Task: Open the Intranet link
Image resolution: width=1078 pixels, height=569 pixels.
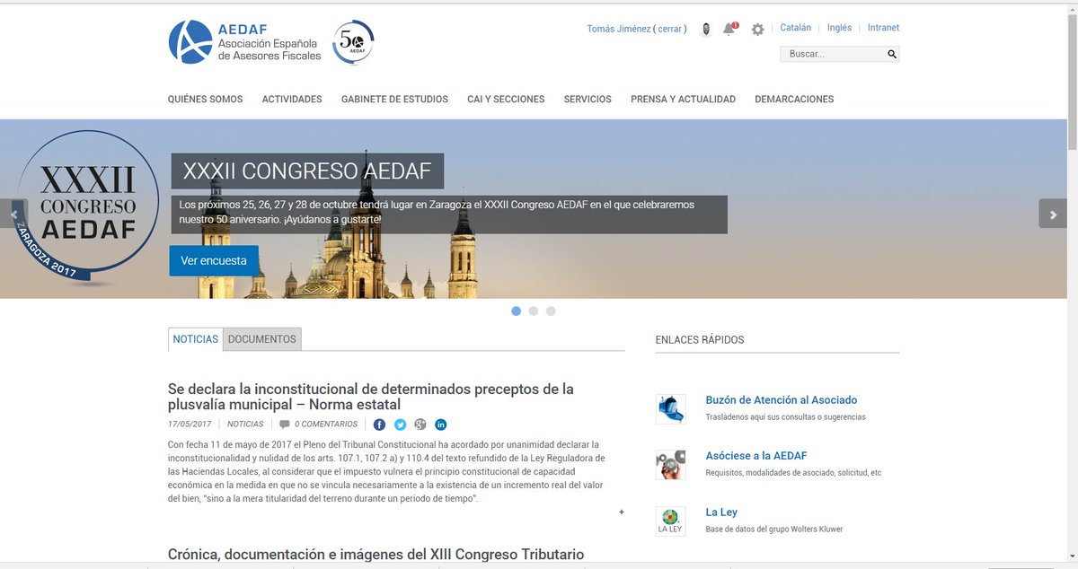Action: pos(883,28)
